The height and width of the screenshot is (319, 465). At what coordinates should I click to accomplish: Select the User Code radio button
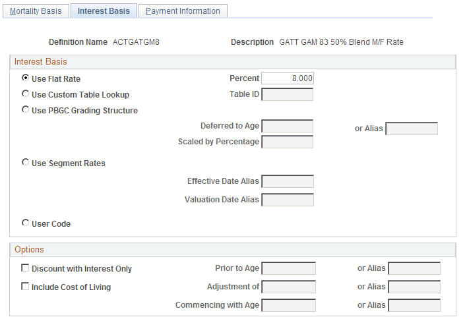(x=26, y=223)
